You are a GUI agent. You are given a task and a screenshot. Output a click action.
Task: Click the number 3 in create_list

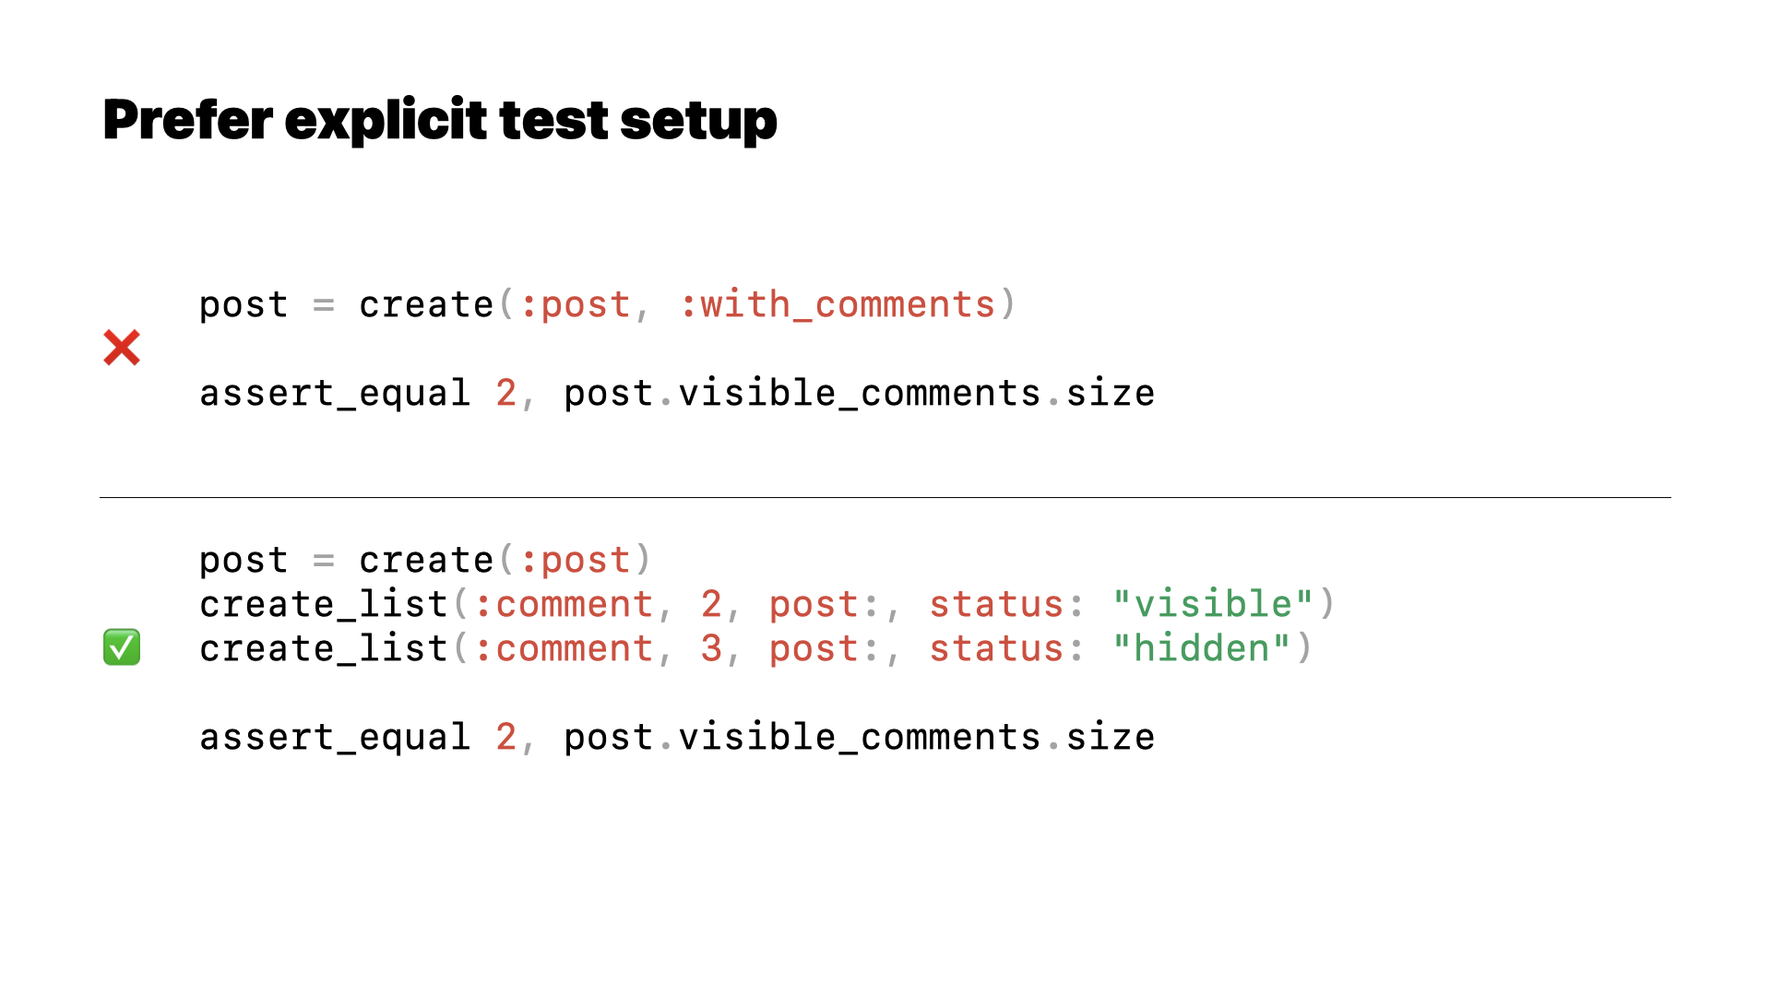click(711, 649)
